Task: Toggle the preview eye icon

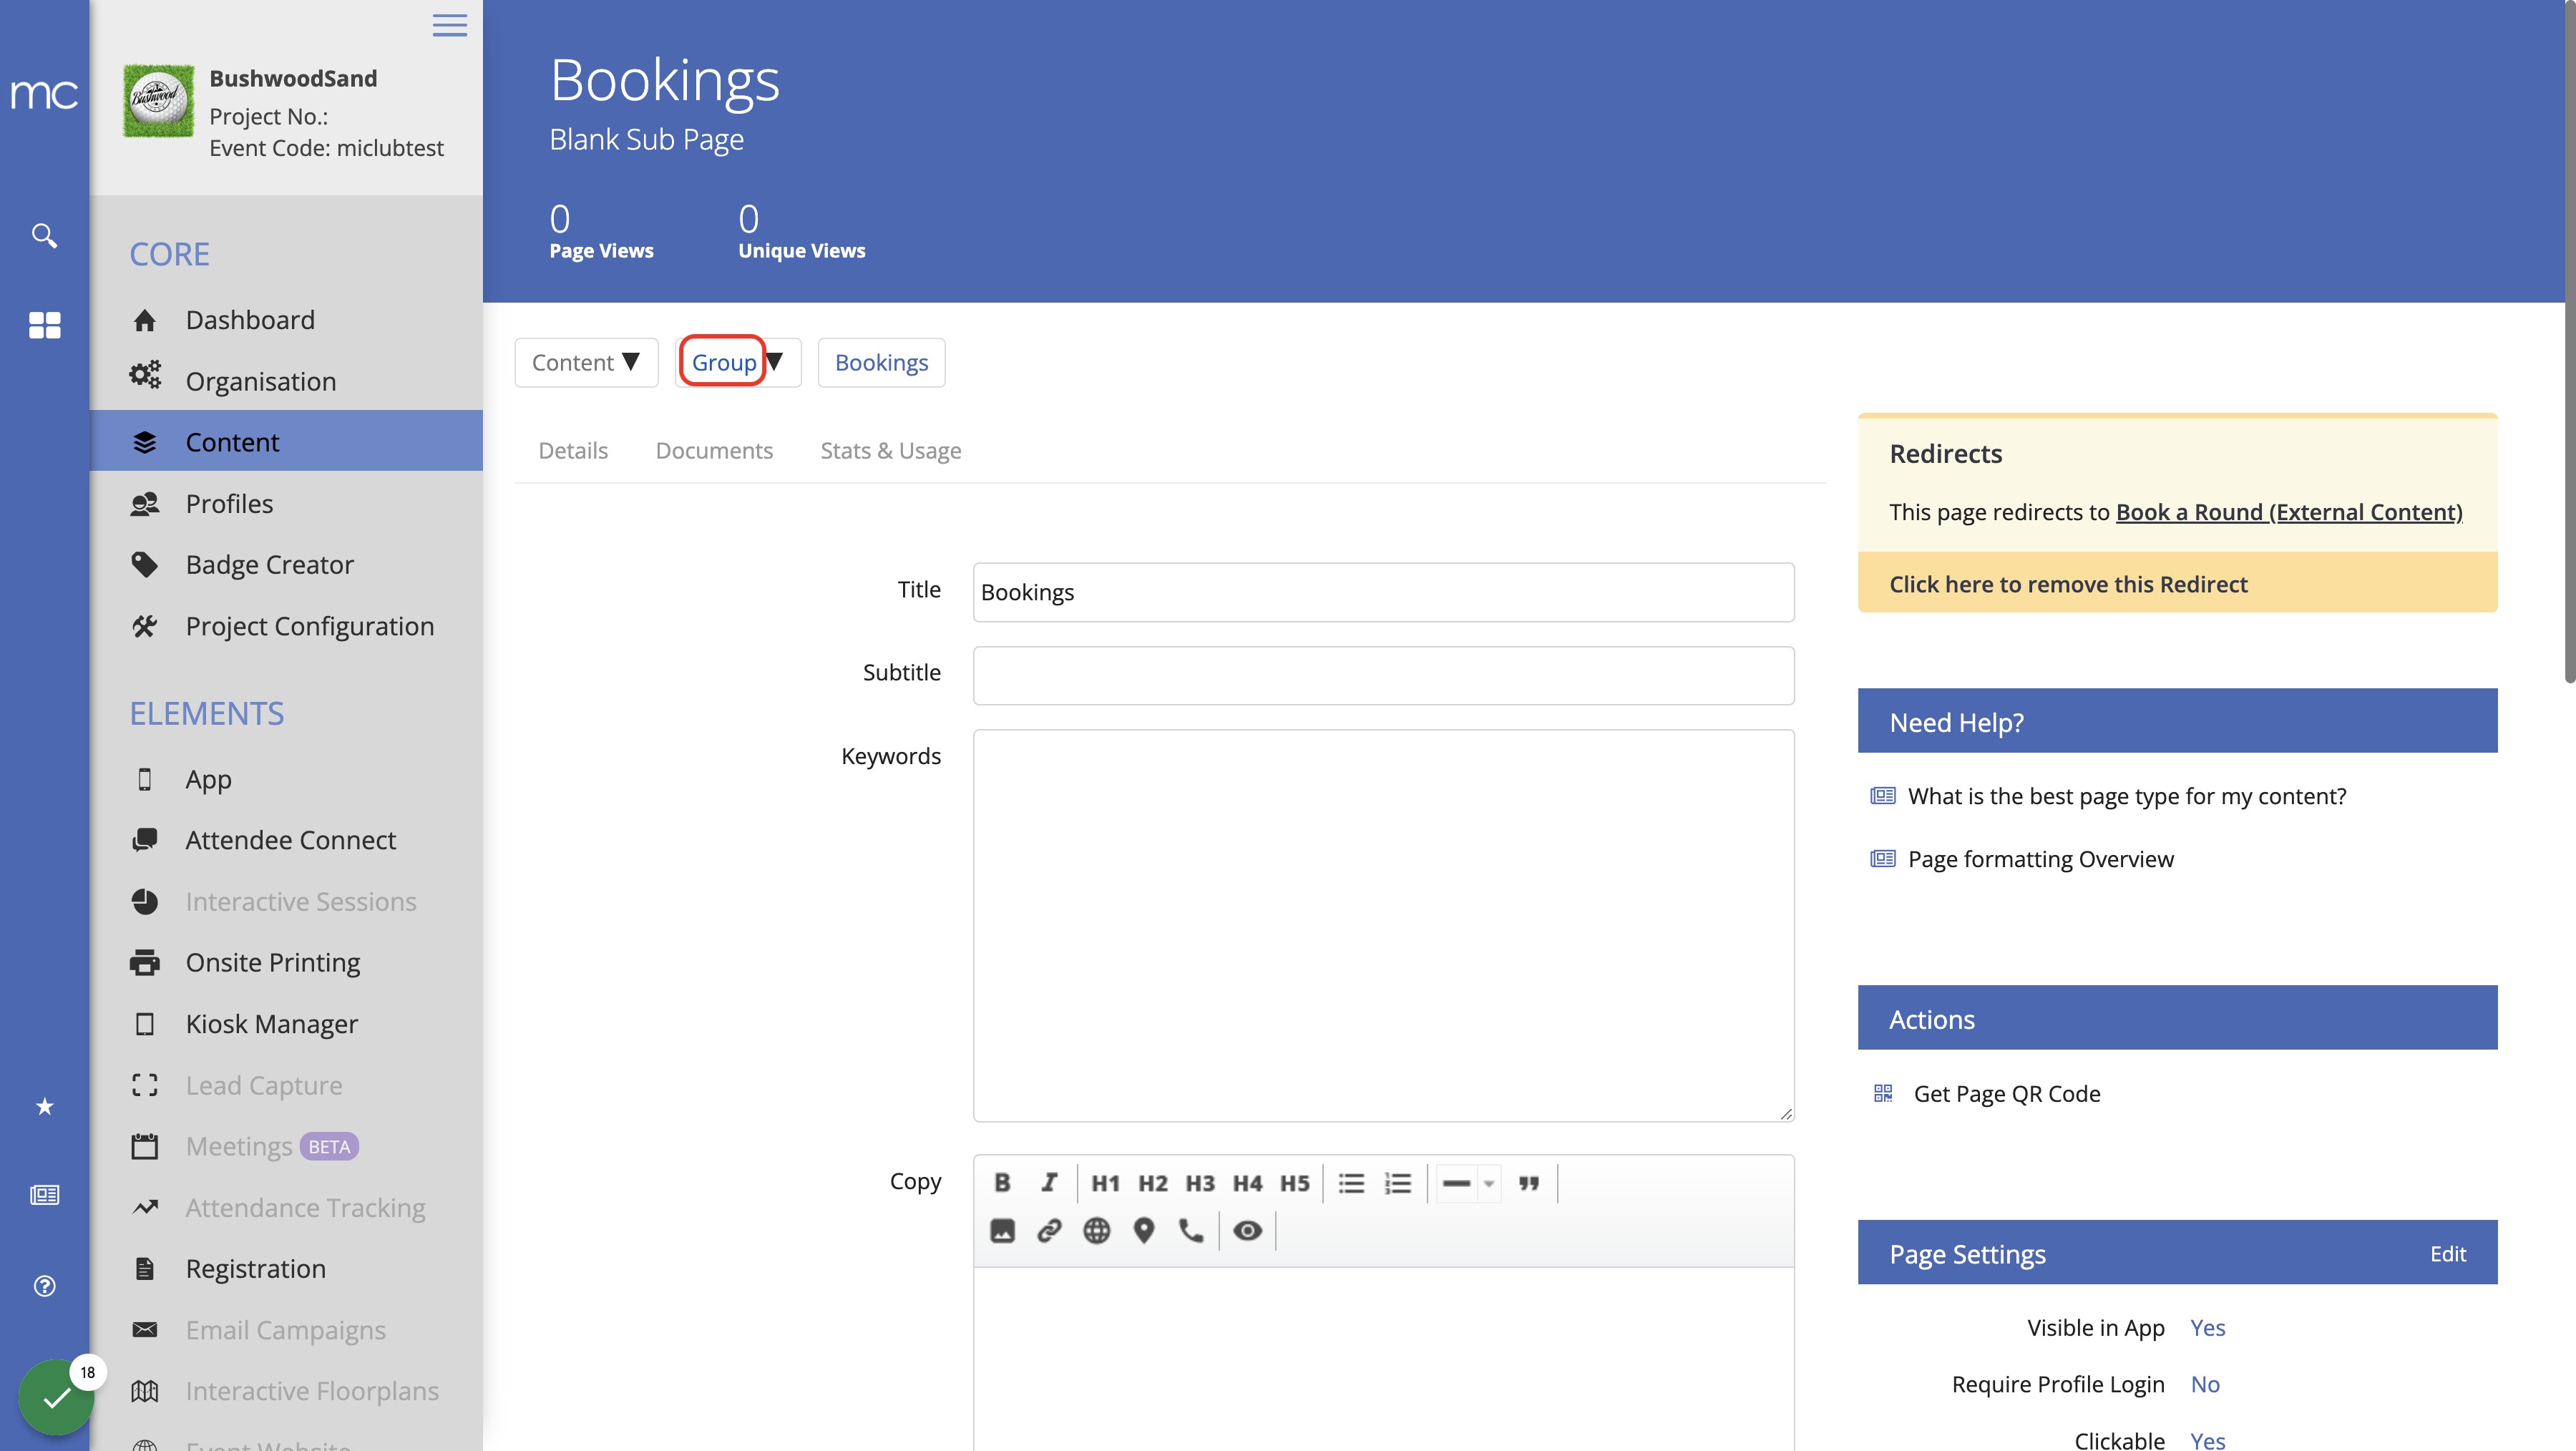Action: tap(1247, 1231)
